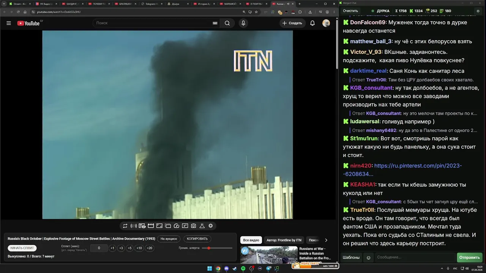Viewport: 486px width, 273px height.
Task: Add +1 minute to the split
Action: (112, 248)
